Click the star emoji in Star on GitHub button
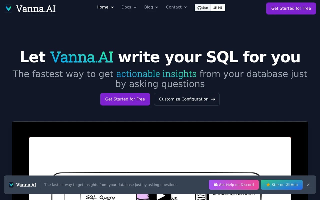This screenshot has height=200, width=320. (x=268, y=185)
